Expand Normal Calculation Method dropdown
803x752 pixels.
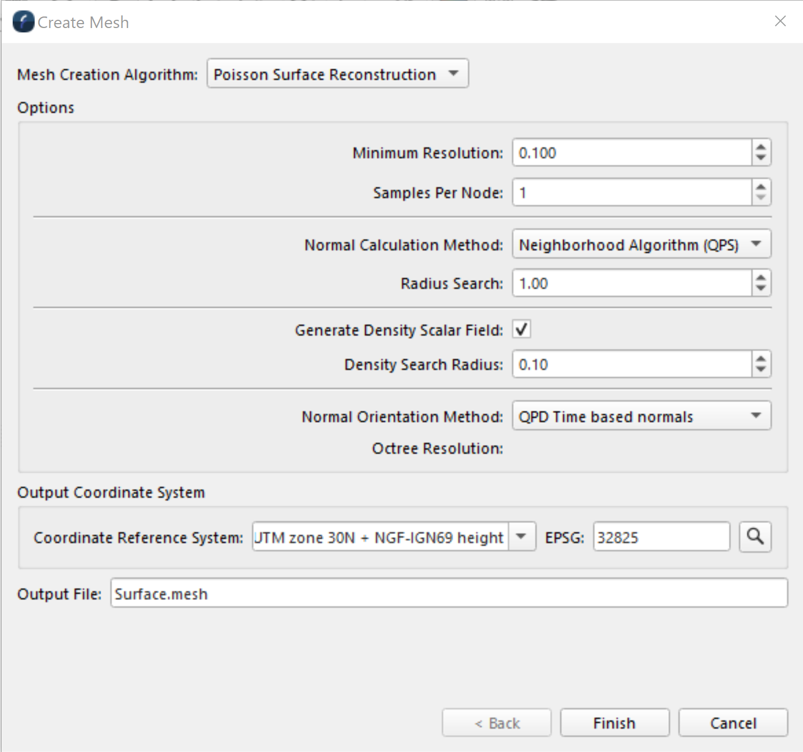(x=641, y=244)
